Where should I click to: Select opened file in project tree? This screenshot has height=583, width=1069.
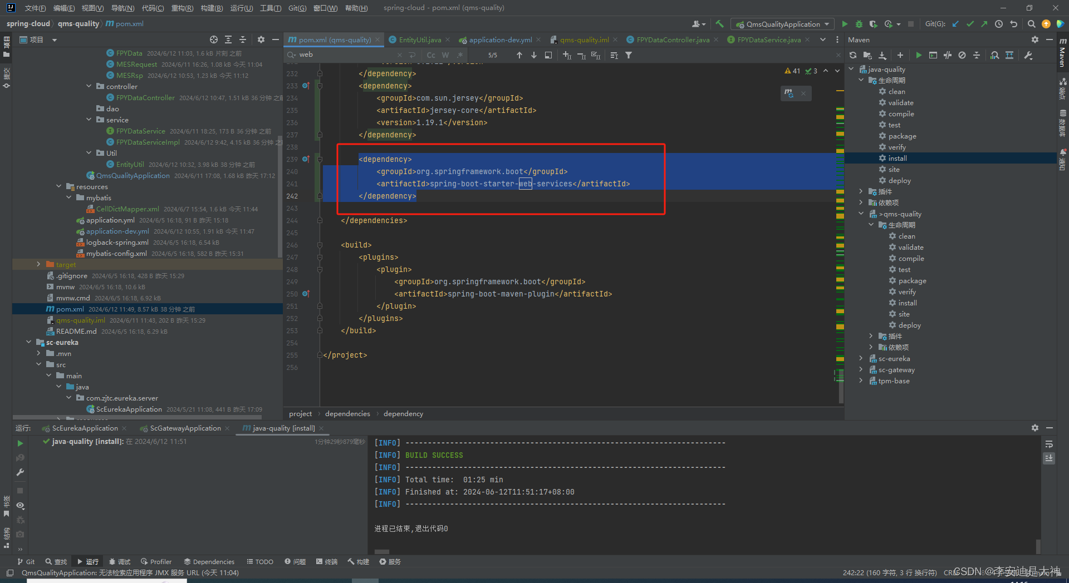point(214,39)
